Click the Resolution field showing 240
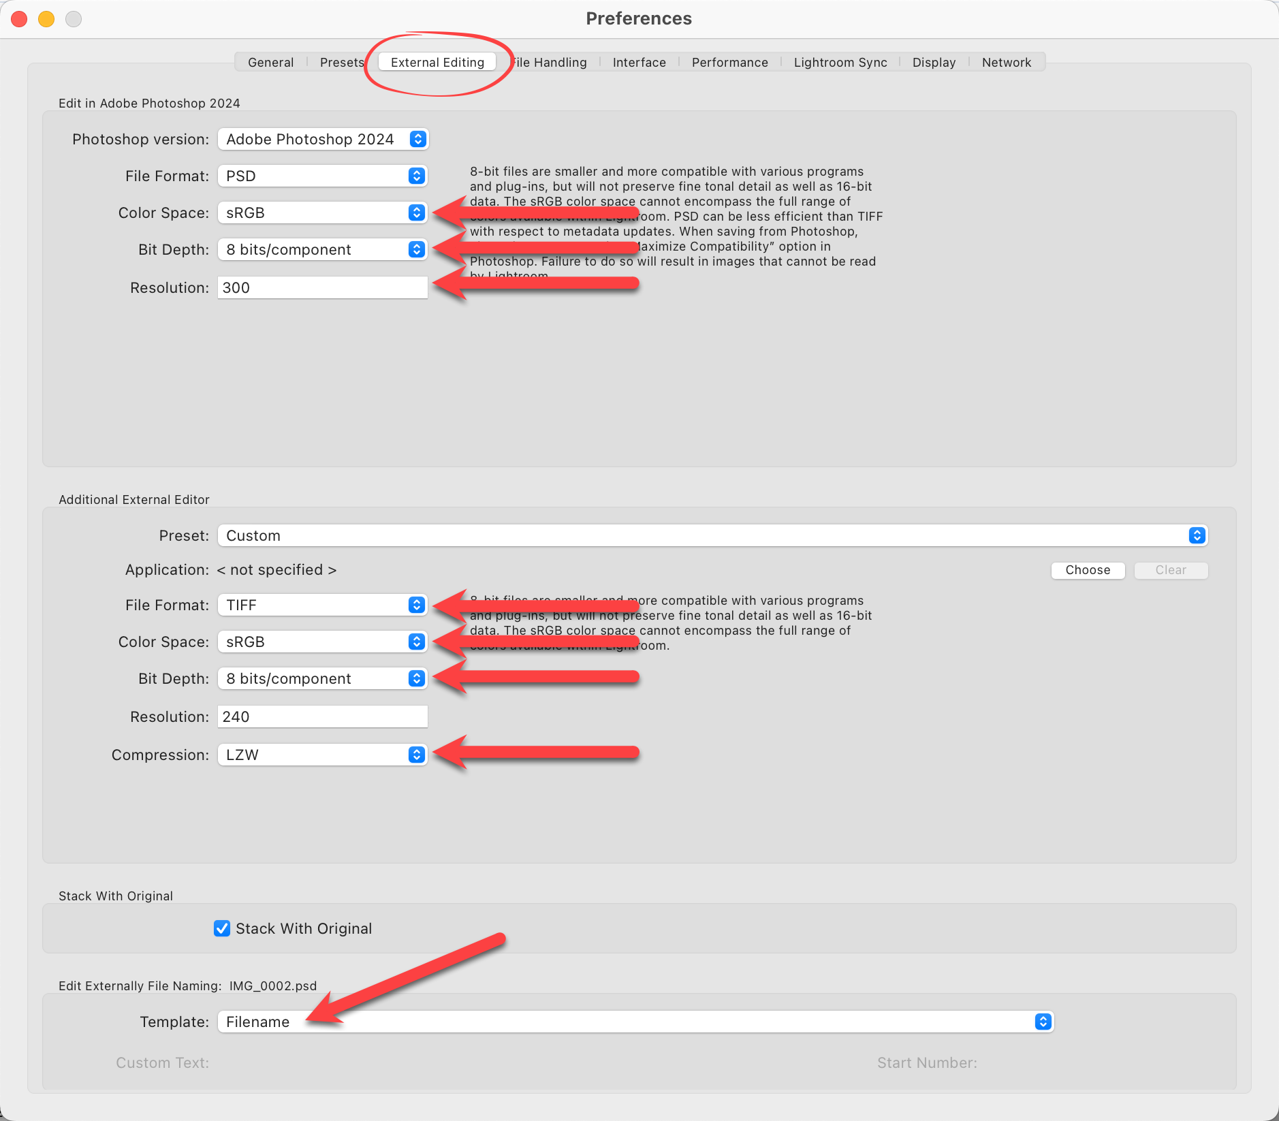 323,716
